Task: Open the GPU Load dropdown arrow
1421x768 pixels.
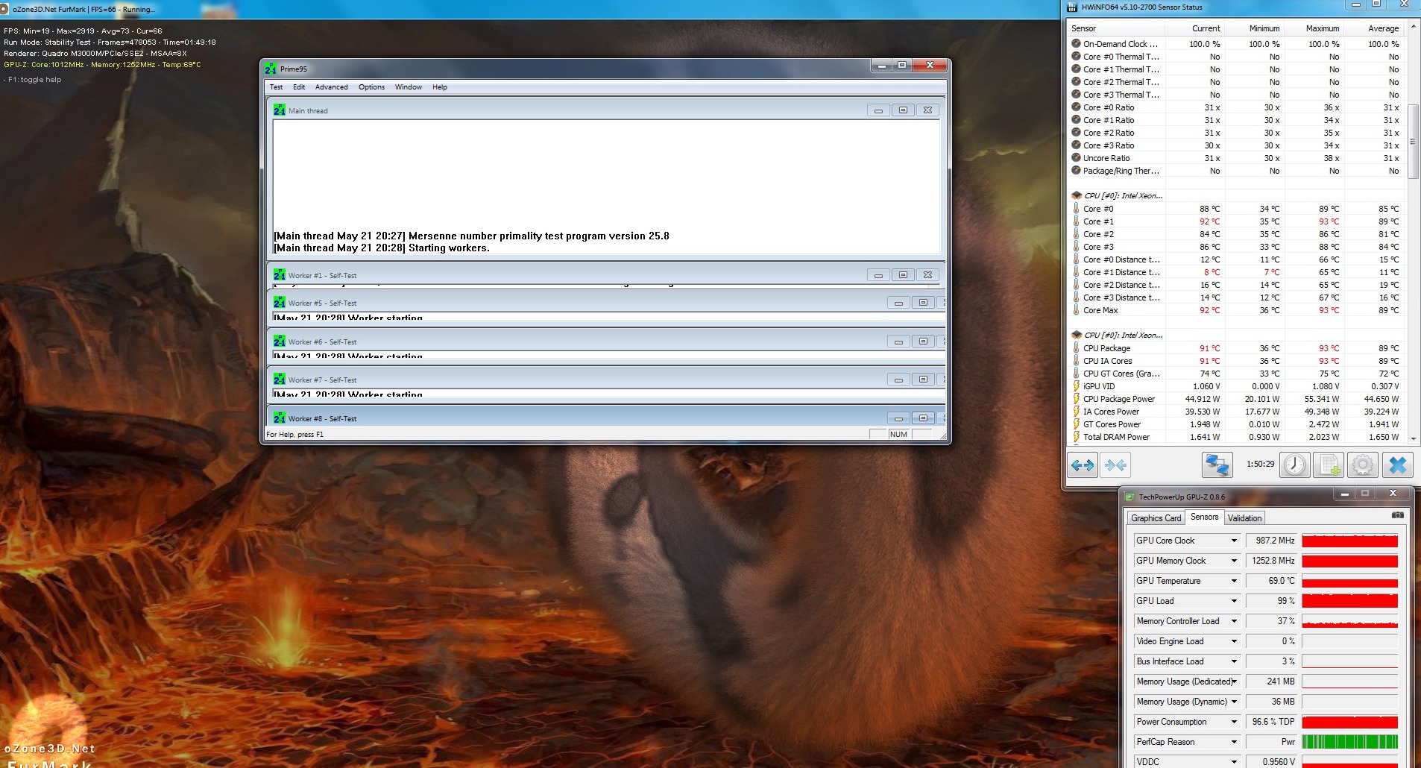Action: point(1234,601)
